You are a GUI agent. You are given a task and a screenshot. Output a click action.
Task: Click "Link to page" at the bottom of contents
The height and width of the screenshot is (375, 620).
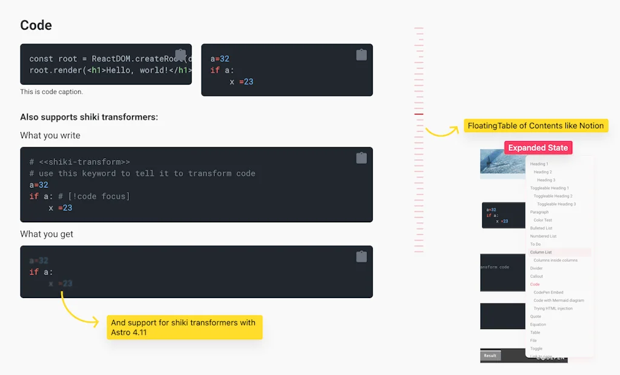(540, 356)
